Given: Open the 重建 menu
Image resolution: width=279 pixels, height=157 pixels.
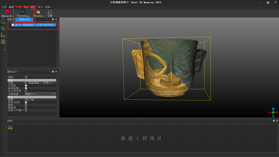Looking at the screenshot, I should pyautogui.click(x=26, y=7).
